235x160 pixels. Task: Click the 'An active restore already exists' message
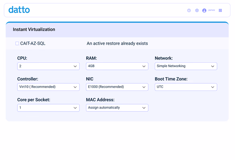pos(117,43)
